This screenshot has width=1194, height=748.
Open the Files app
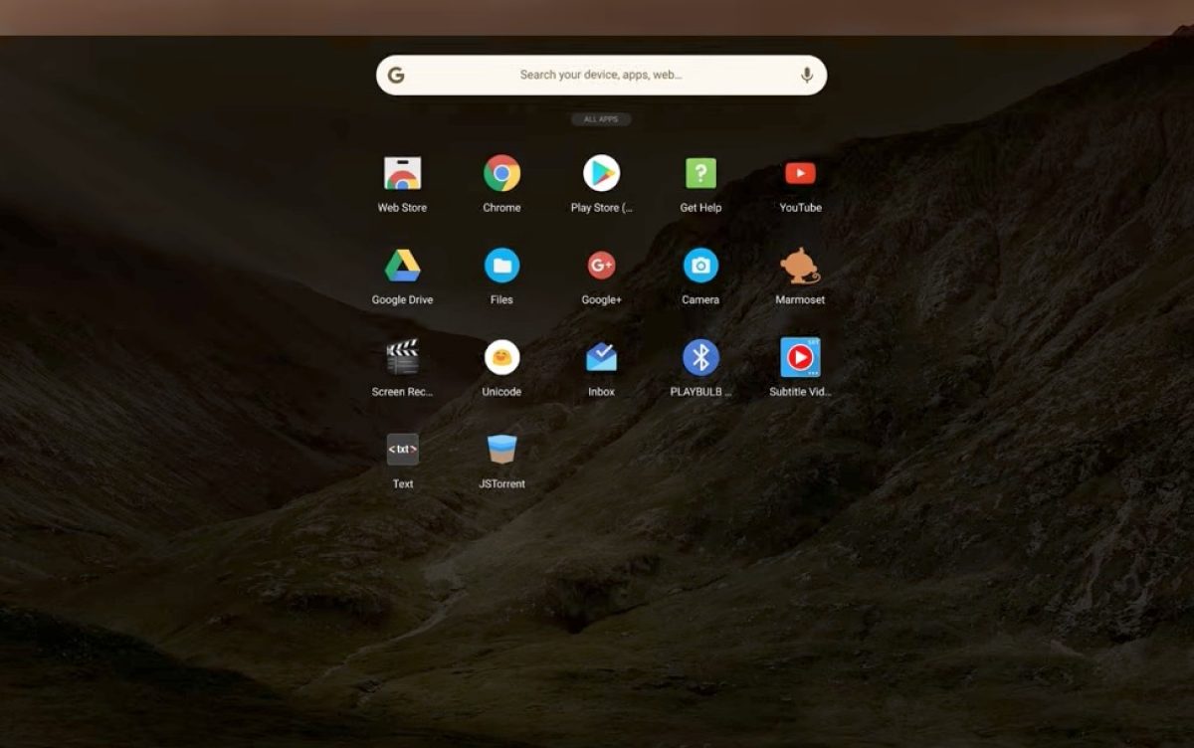pyautogui.click(x=500, y=268)
